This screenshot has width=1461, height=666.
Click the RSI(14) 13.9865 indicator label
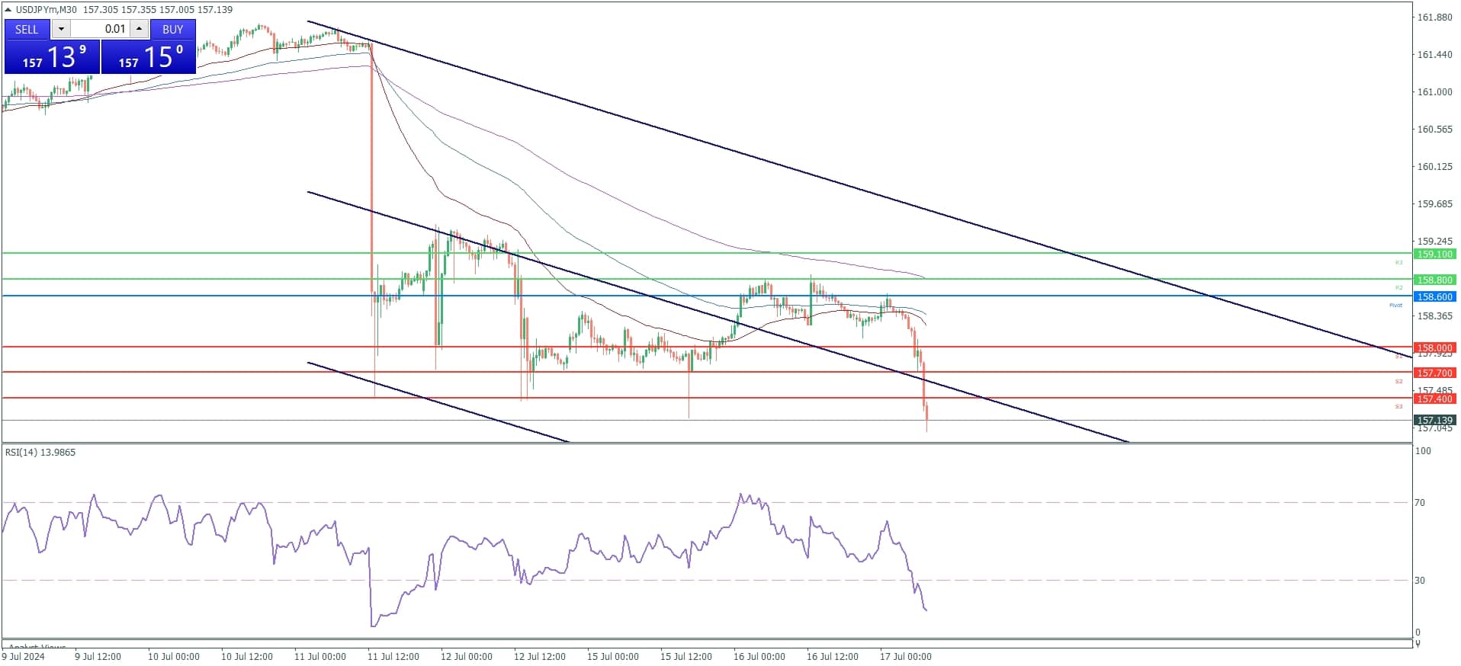pyautogui.click(x=40, y=452)
